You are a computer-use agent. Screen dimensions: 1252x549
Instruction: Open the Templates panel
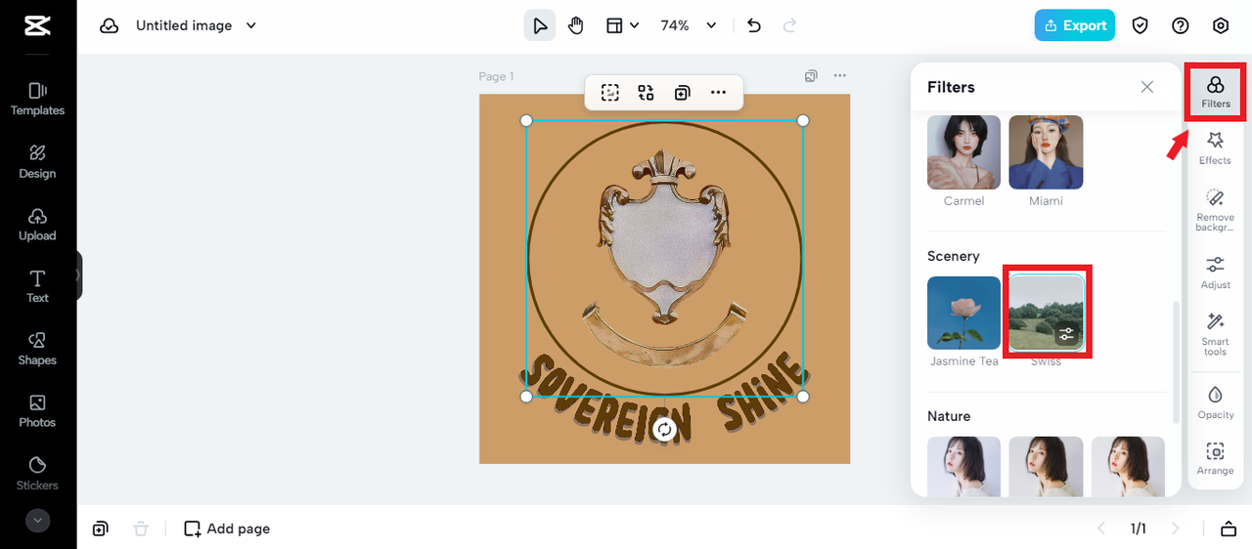tap(37, 99)
